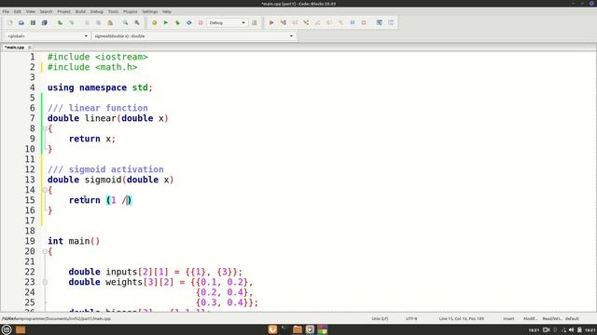This screenshot has width=597, height=335.
Task: Rebuild the project with blue arrows icon
Action: pyautogui.click(x=188, y=22)
